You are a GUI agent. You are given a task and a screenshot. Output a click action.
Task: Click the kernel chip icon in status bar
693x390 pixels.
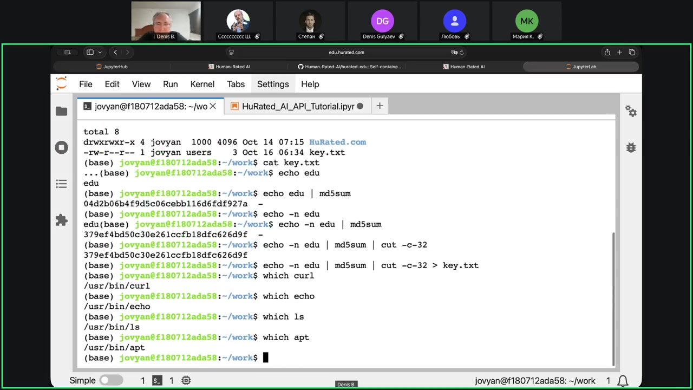pyautogui.click(x=186, y=381)
